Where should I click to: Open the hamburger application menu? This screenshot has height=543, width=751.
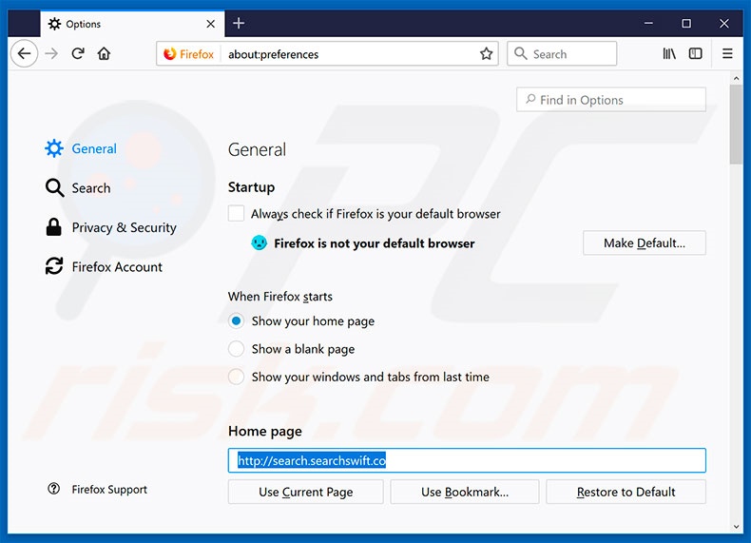pyautogui.click(x=727, y=53)
